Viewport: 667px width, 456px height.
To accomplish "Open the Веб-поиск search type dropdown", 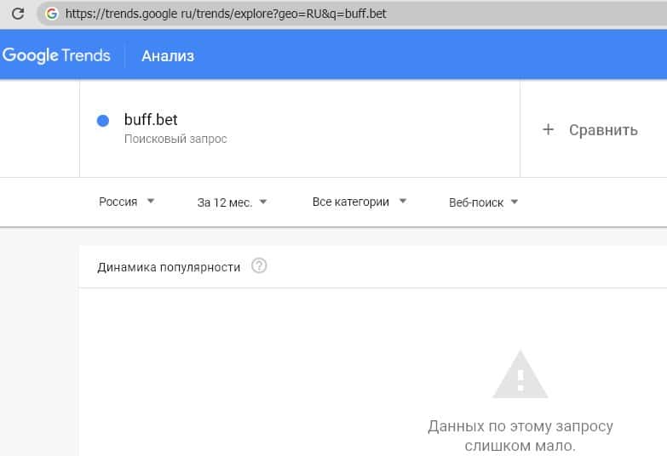I will (x=483, y=202).
